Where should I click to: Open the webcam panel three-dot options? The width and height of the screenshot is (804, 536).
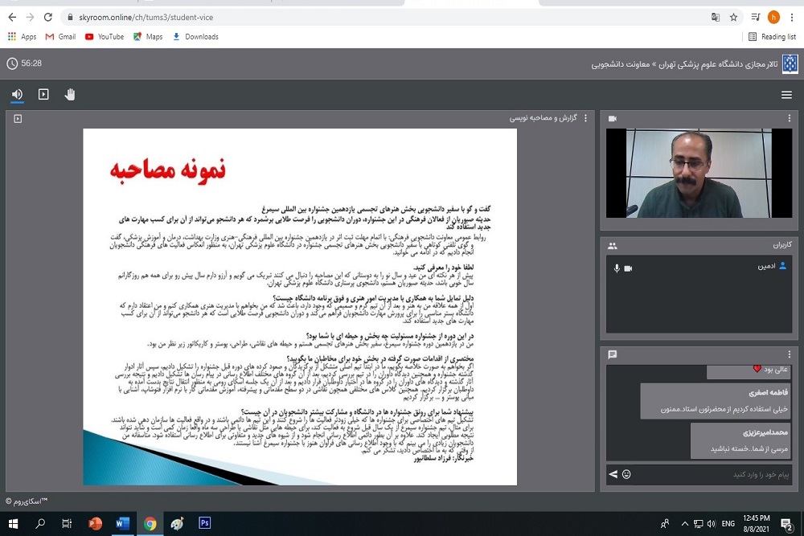(790, 118)
